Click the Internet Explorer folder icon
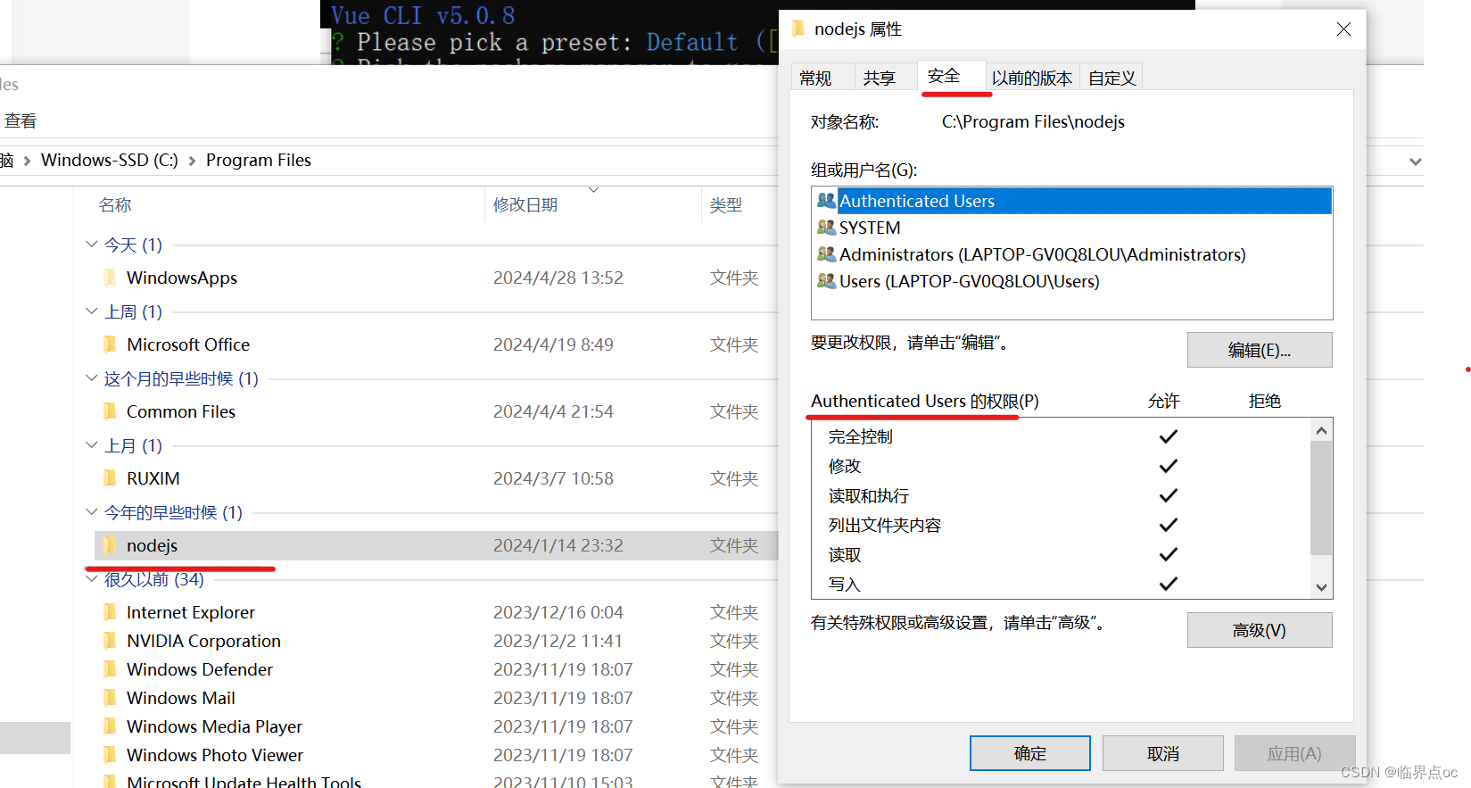Image resolution: width=1471 pixels, height=788 pixels. 110,612
